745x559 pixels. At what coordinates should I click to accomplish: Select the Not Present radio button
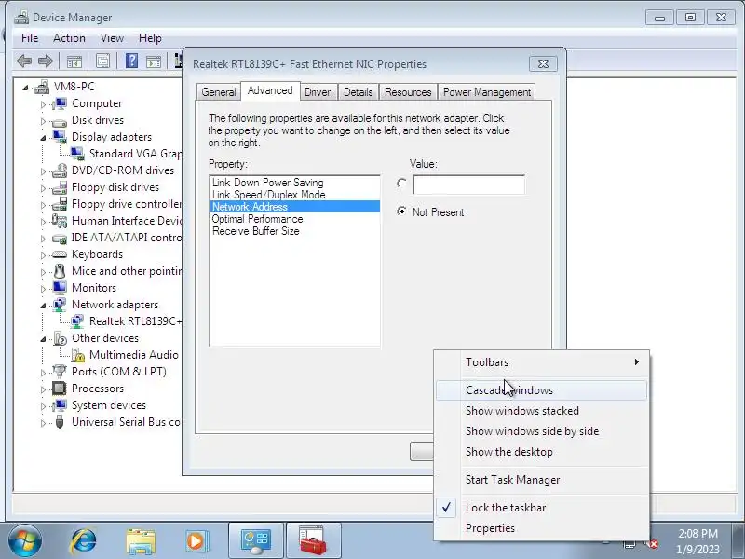401,211
